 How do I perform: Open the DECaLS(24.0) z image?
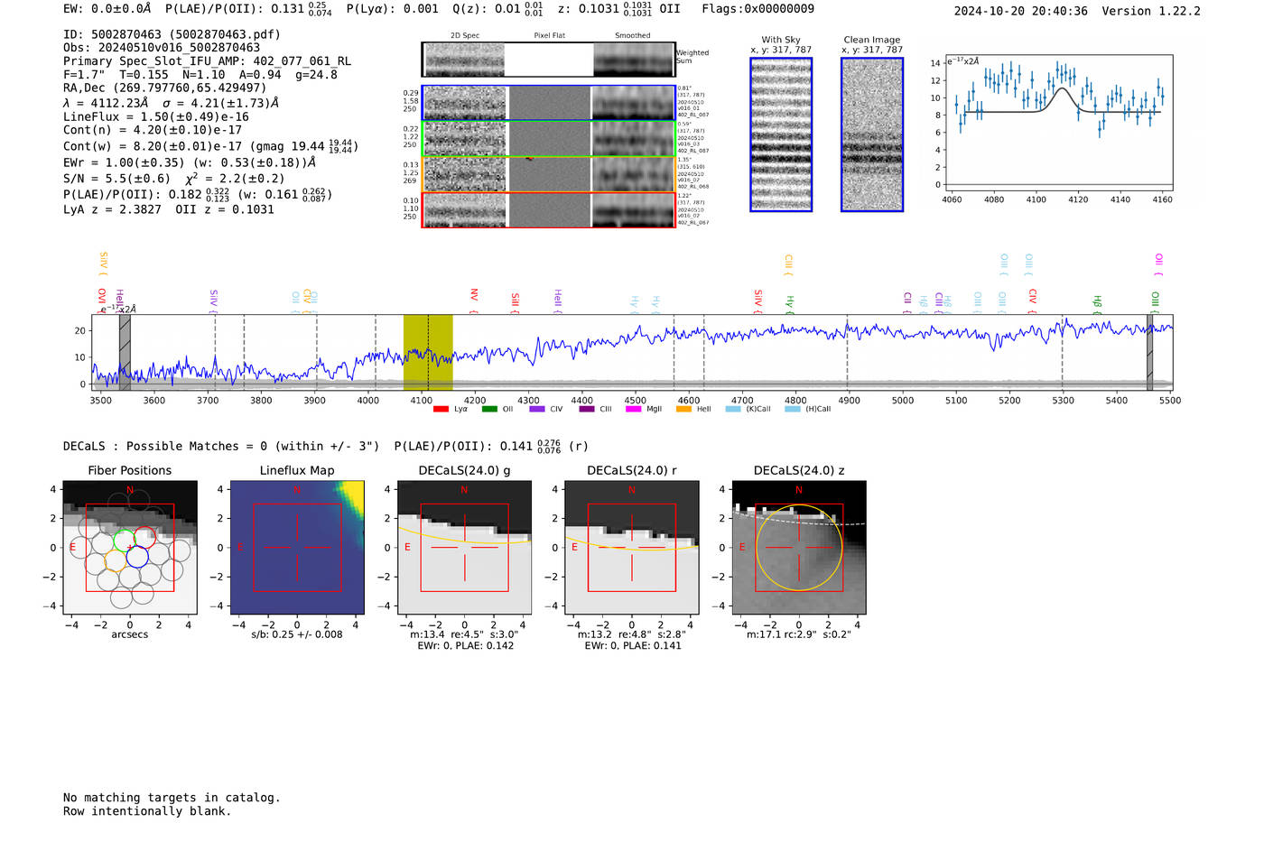coord(799,548)
